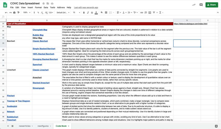Click the Undo arrow icon
Screen dimensions: 221x129
[6, 12]
